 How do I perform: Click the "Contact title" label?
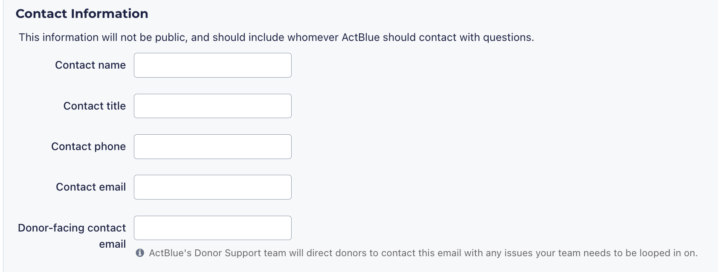click(x=95, y=106)
